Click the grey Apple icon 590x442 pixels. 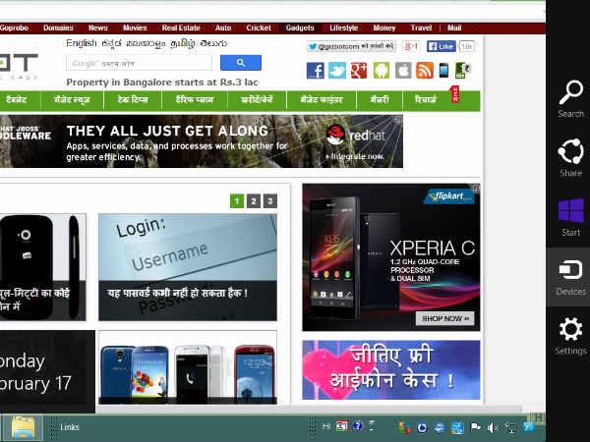click(x=403, y=71)
